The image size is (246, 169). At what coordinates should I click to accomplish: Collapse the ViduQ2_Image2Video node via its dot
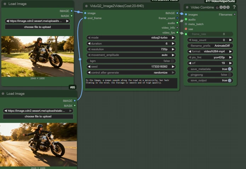pyautogui.click(x=86, y=6)
